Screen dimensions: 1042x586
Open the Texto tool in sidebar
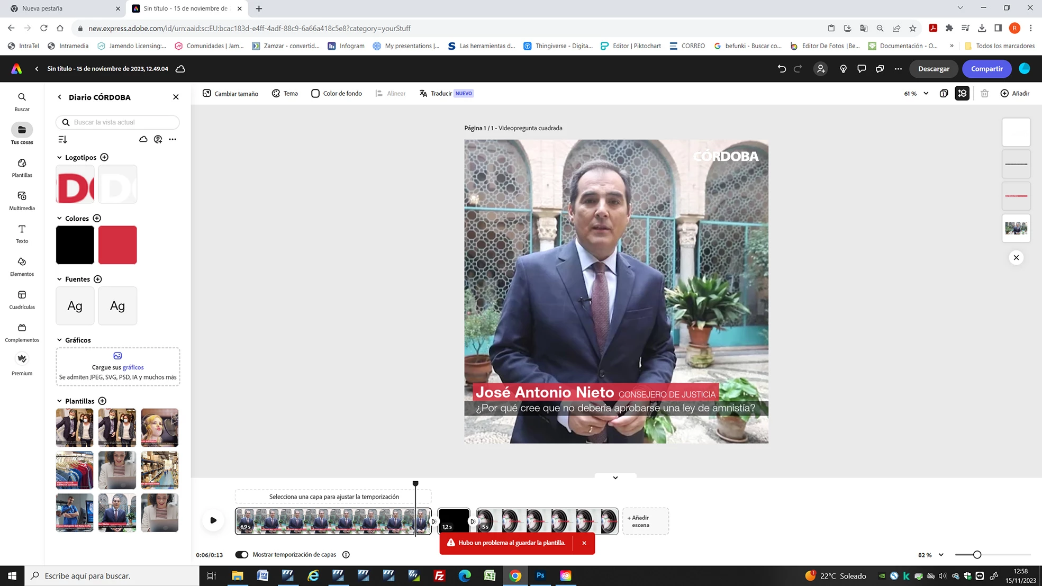tap(22, 233)
